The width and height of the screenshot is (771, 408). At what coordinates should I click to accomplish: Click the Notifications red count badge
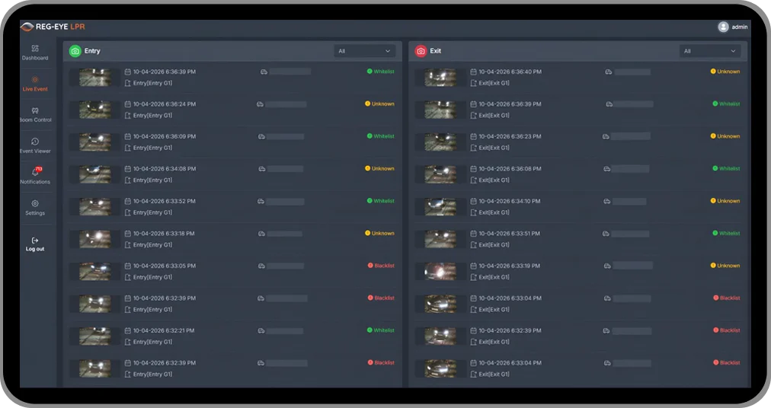[x=39, y=169]
